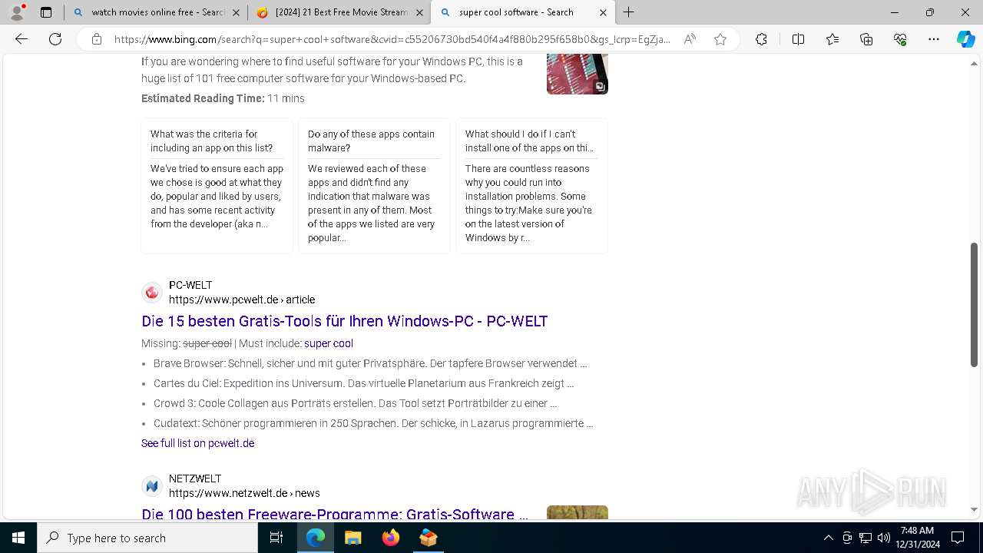Open the browser profile icon
983x553 pixels.
(17, 12)
